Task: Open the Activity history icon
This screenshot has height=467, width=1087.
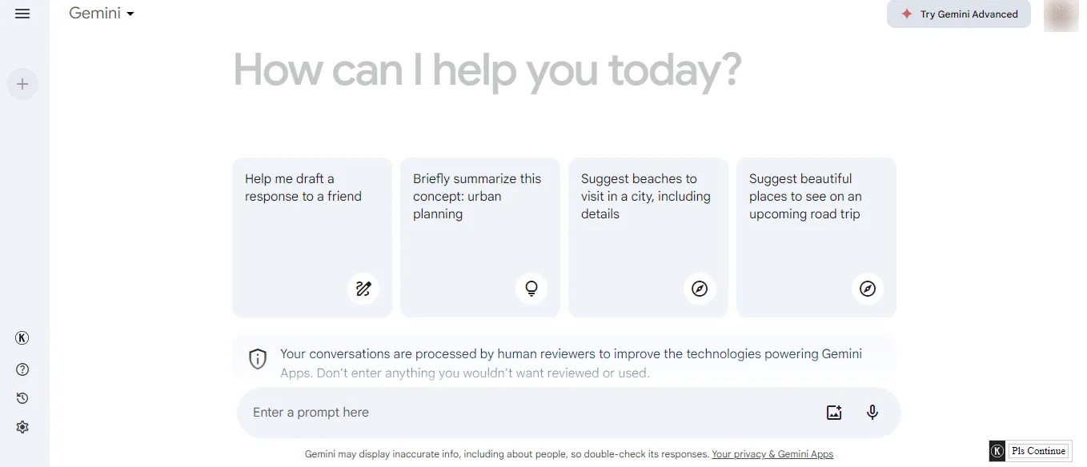Action: pos(22,398)
